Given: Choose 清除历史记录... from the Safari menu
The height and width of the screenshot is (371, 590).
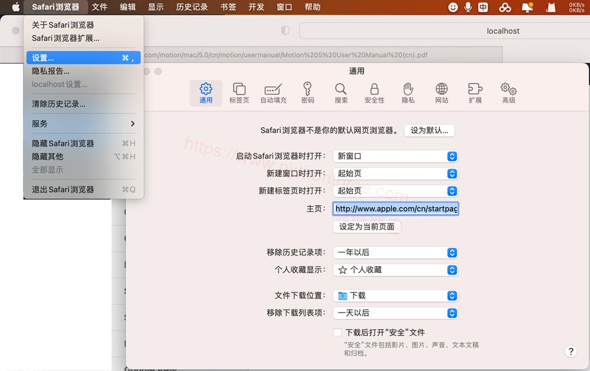Looking at the screenshot, I should [x=58, y=104].
